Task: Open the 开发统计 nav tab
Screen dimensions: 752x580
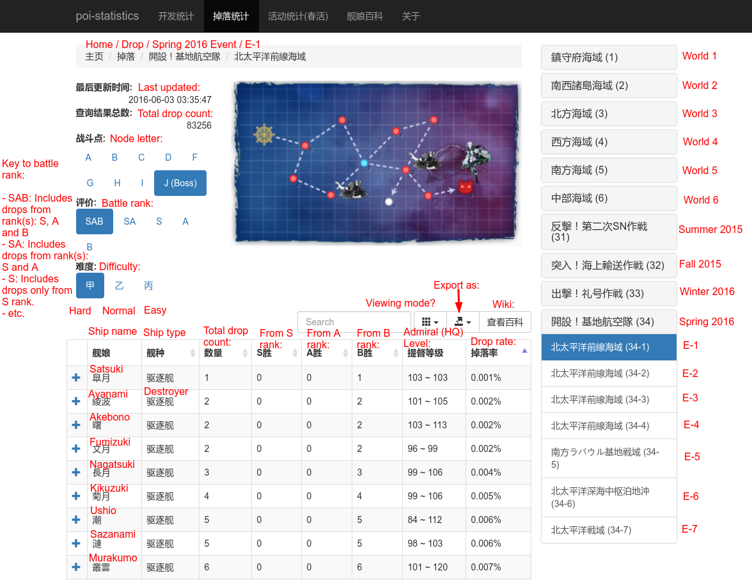Action: pyautogui.click(x=176, y=17)
